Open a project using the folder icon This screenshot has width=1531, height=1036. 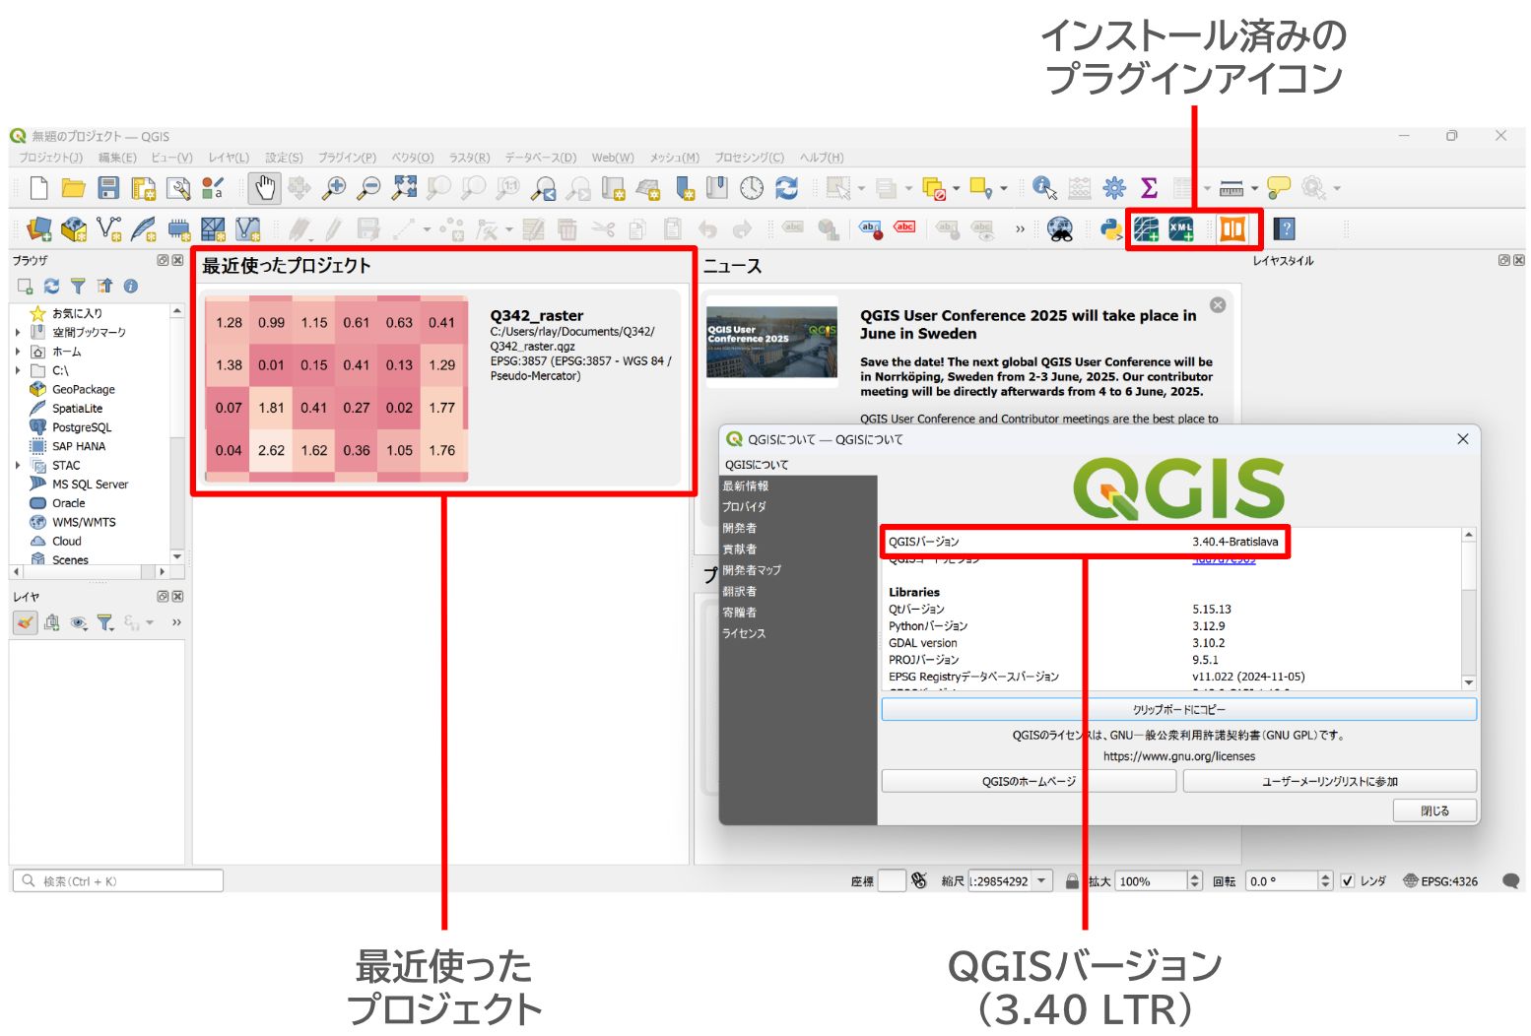point(74,187)
